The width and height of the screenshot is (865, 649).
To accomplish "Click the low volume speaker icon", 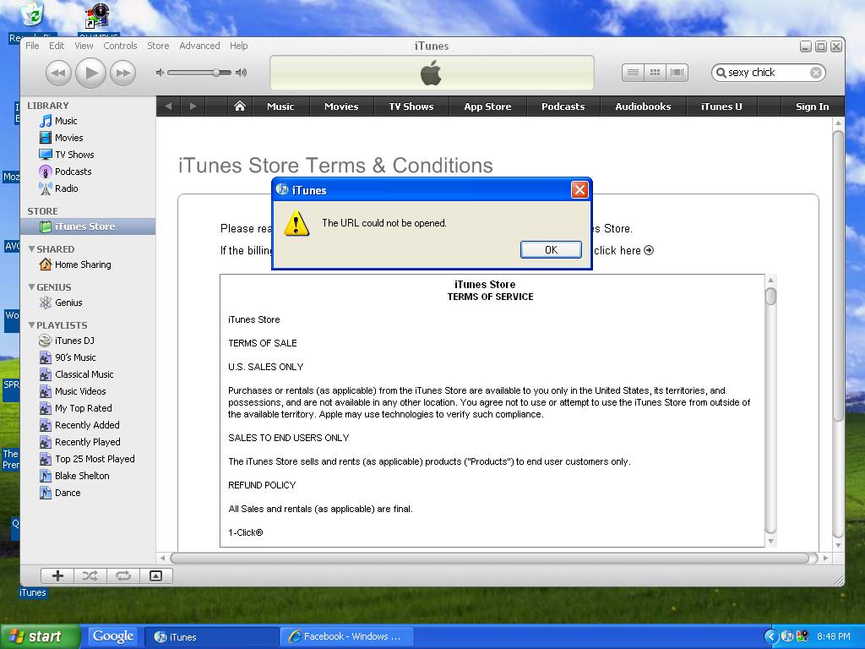I will tap(160, 73).
